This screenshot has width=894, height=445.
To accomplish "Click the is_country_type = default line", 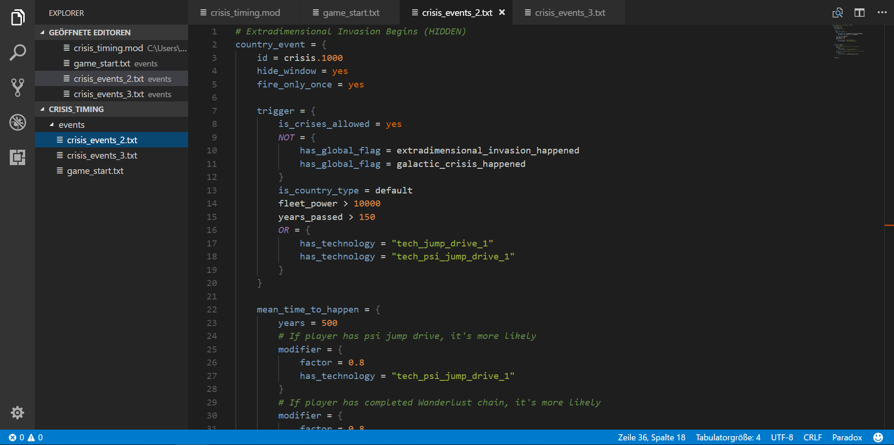I will (x=345, y=190).
